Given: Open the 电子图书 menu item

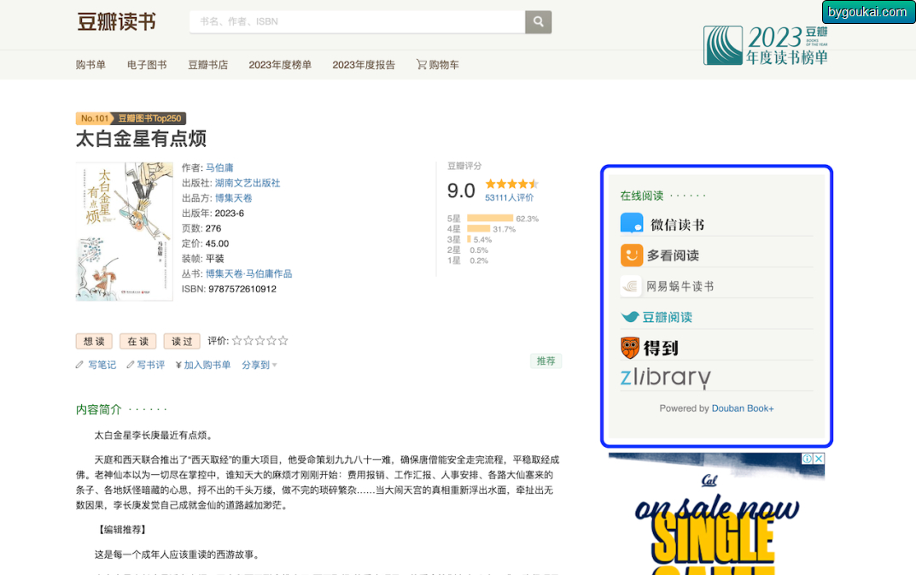Looking at the screenshot, I should [x=147, y=65].
